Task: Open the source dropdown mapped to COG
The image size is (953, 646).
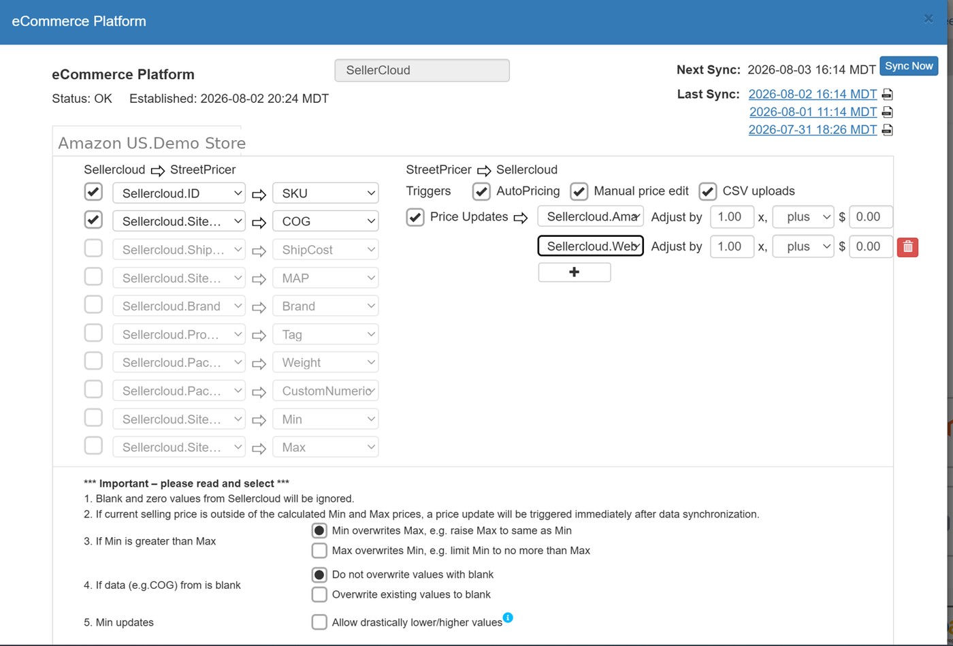Action: [179, 221]
